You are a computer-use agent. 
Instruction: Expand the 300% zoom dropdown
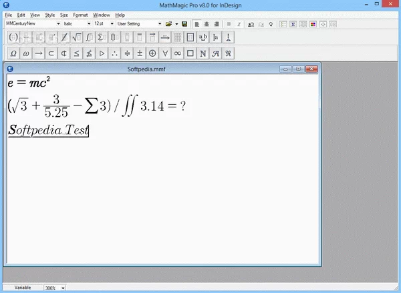[63, 288]
